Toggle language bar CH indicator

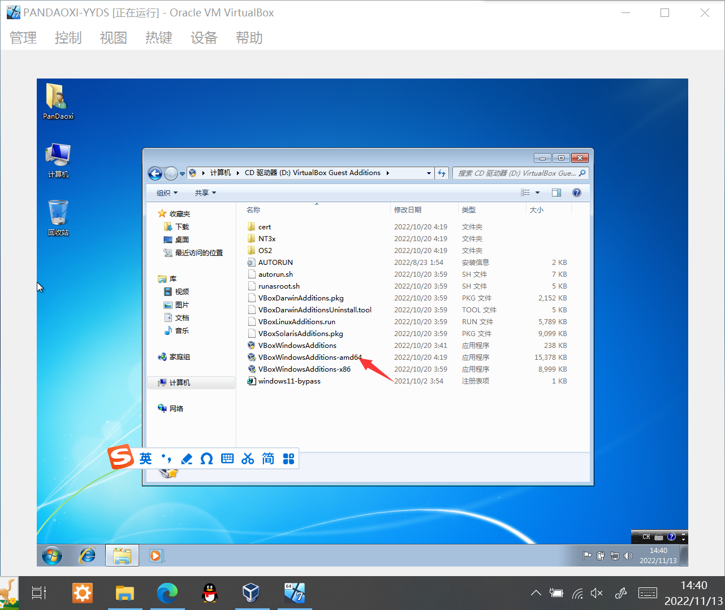[646, 537]
